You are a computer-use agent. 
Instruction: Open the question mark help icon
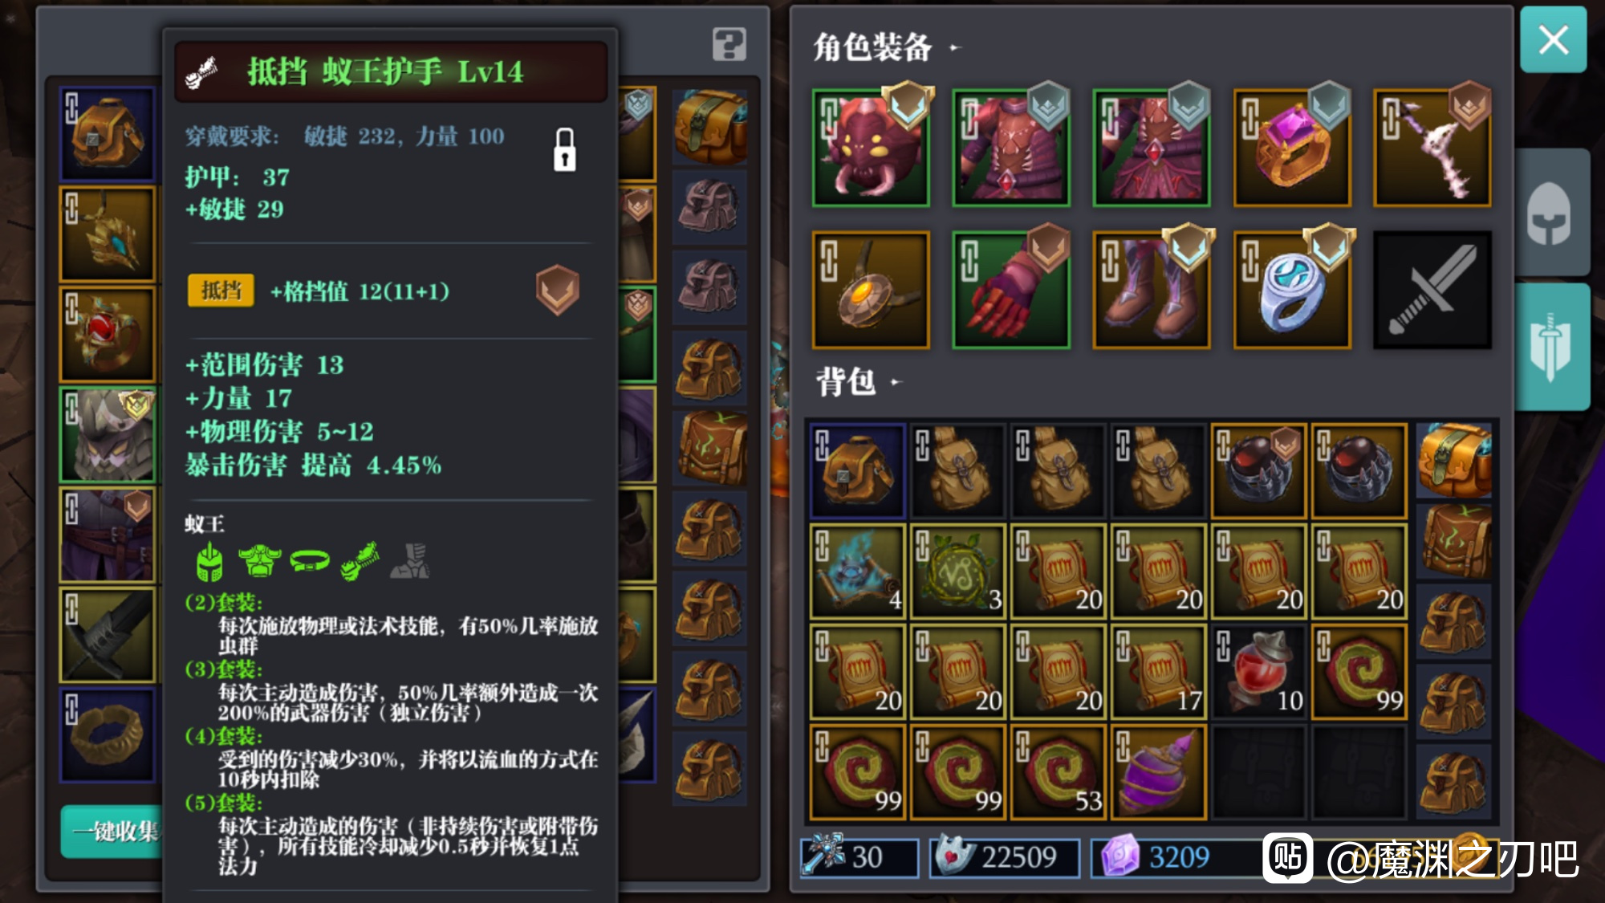[x=729, y=44]
